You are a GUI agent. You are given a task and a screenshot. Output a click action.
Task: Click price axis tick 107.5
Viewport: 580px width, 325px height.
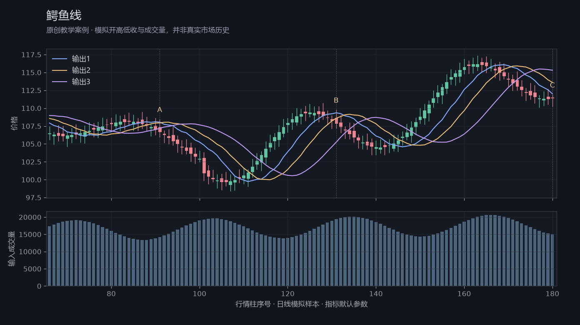pyautogui.click(x=31, y=126)
